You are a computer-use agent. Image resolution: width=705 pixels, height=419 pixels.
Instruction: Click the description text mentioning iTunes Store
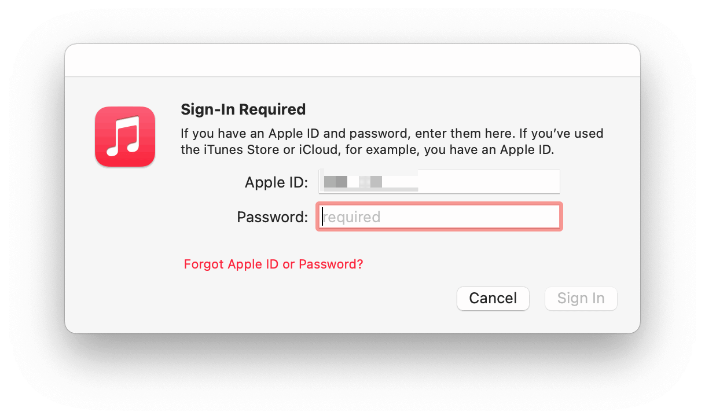367,150
